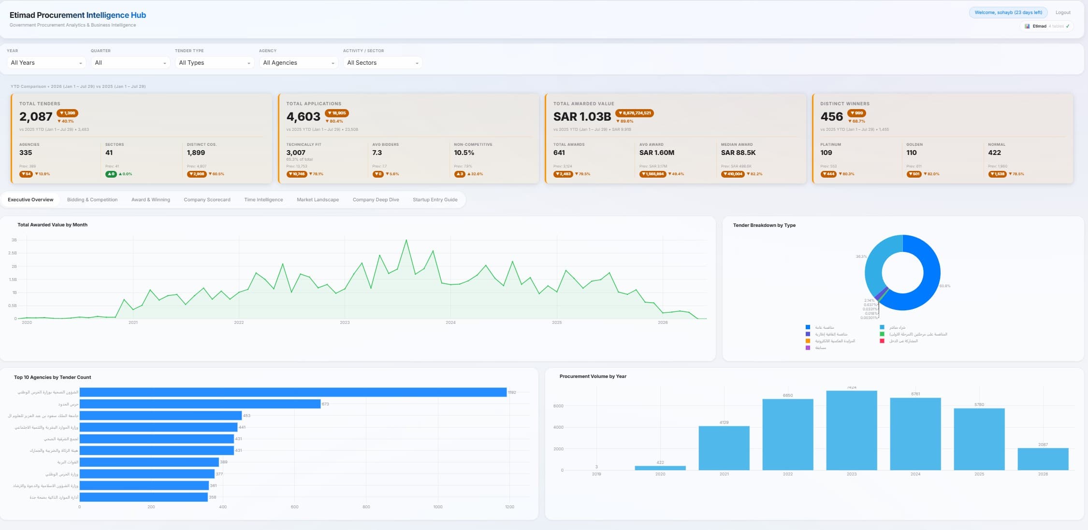The image size is (1088, 530).
Task: Click the agency bar labeled 673
Action: point(200,404)
